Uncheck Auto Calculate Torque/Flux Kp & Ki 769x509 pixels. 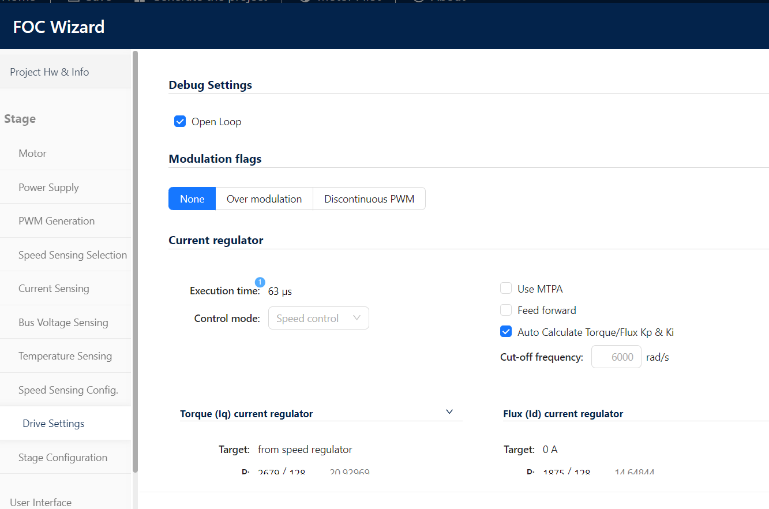pyautogui.click(x=506, y=332)
